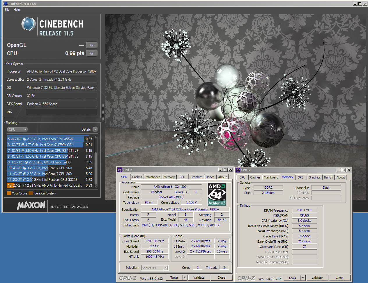Click the Processor field in Your System

tap(61, 71)
